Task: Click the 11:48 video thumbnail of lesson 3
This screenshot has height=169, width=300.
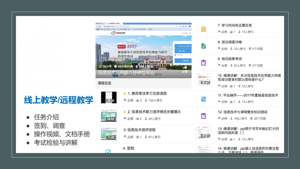Action: [109, 134]
